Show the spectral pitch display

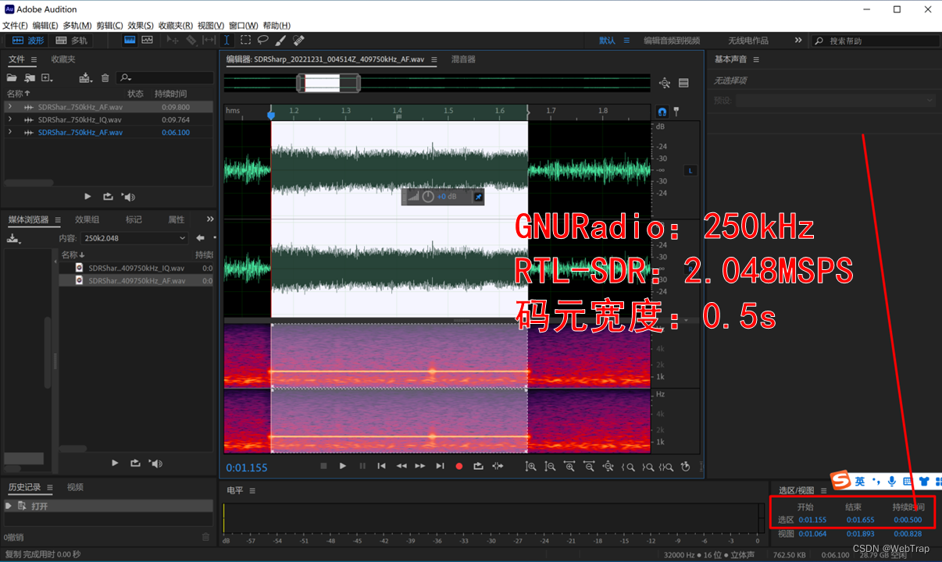point(147,40)
